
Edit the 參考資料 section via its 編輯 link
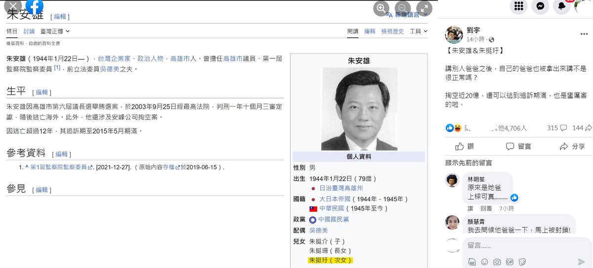point(61,154)
